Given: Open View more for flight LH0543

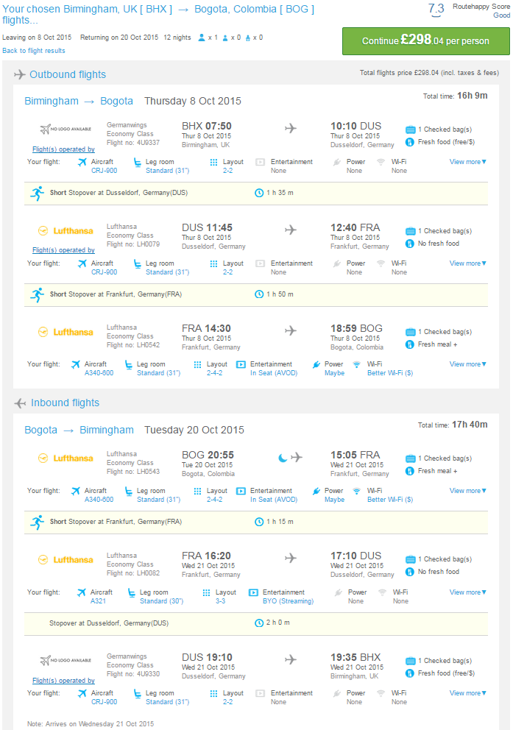Looking at the screenshot, I should (467, 491).
